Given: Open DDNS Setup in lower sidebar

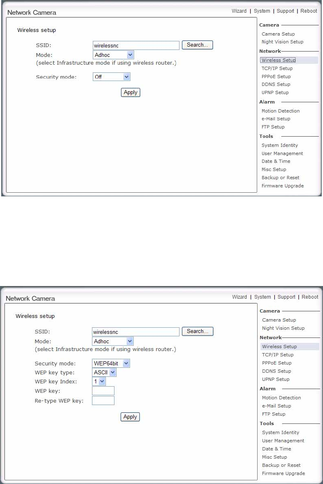Looking at the screenshot, I should click(x=276, y=371).
